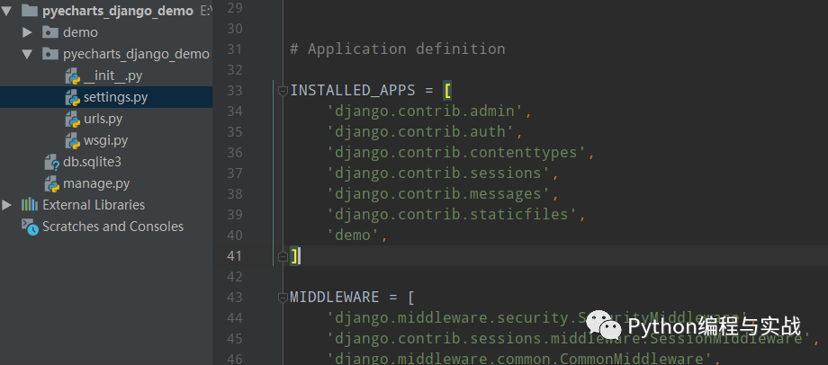
Task: Collapse MIDDLEWARE fold marker on line 43
Action: [283, 298]
